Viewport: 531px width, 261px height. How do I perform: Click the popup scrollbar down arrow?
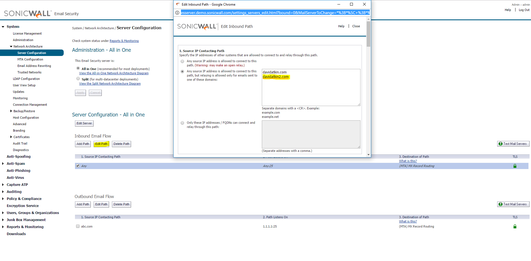pyautogui.click(x=368, y=155)
